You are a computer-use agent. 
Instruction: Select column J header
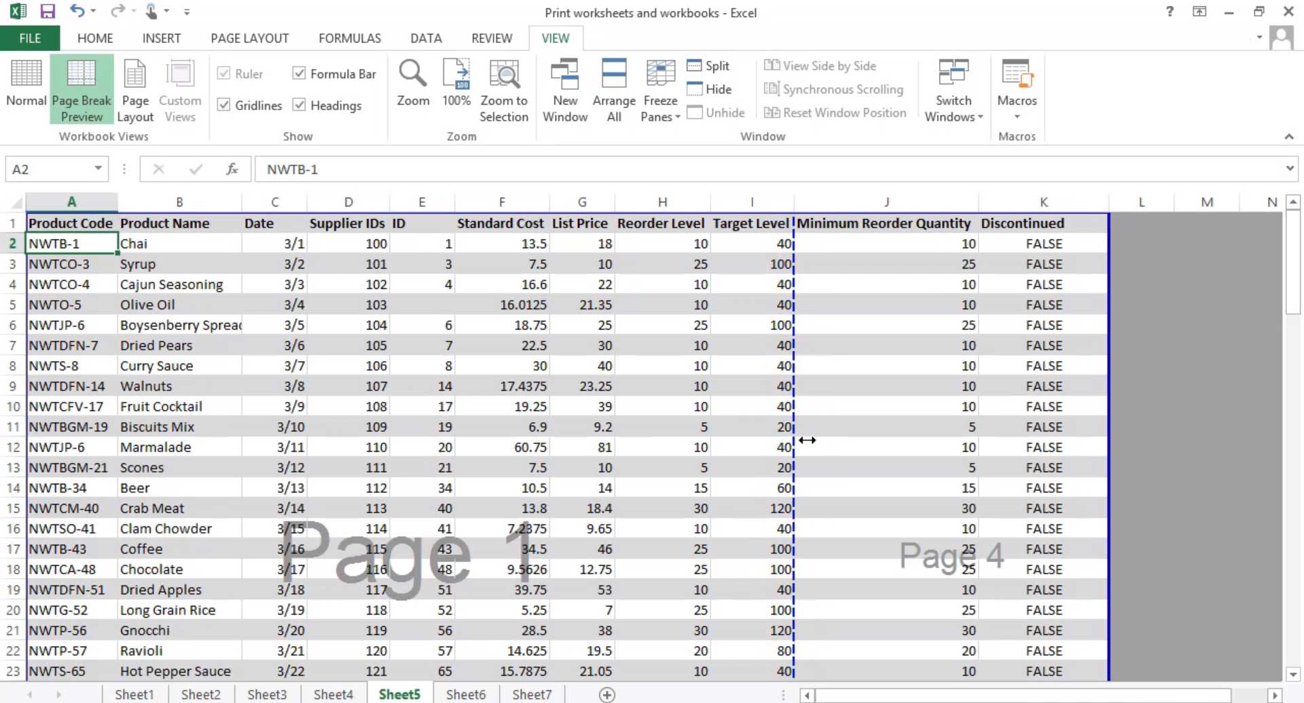point(886,202)
